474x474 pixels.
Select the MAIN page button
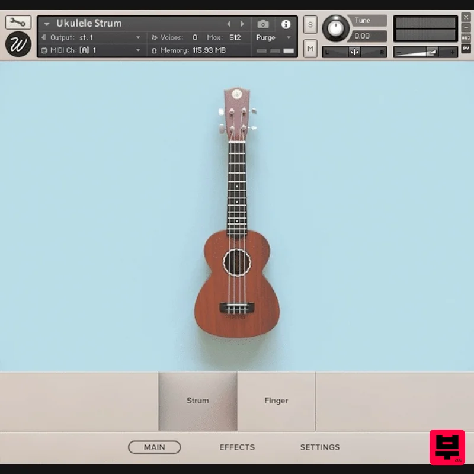[155, 447]
